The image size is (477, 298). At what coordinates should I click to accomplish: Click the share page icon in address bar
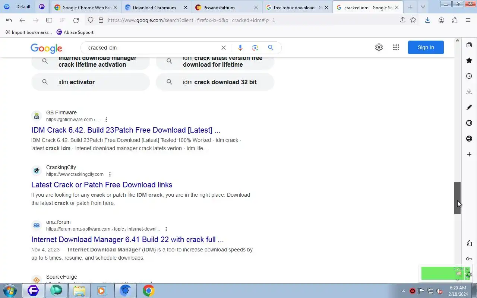pyautogui.click(x=402, y=20)
